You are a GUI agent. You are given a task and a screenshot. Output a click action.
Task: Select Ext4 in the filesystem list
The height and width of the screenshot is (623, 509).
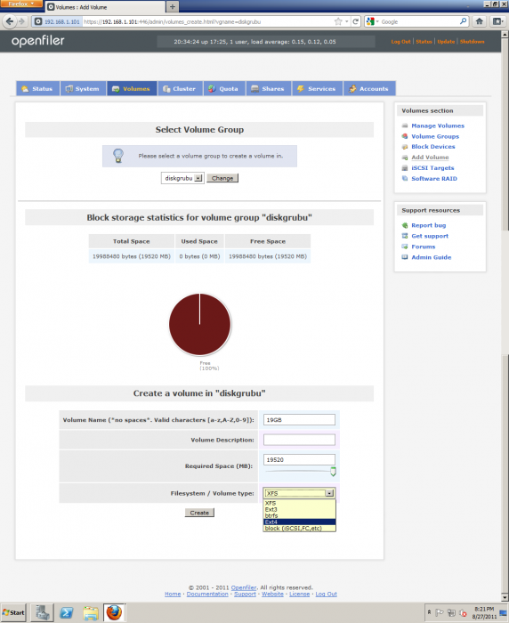click(299, 522)
